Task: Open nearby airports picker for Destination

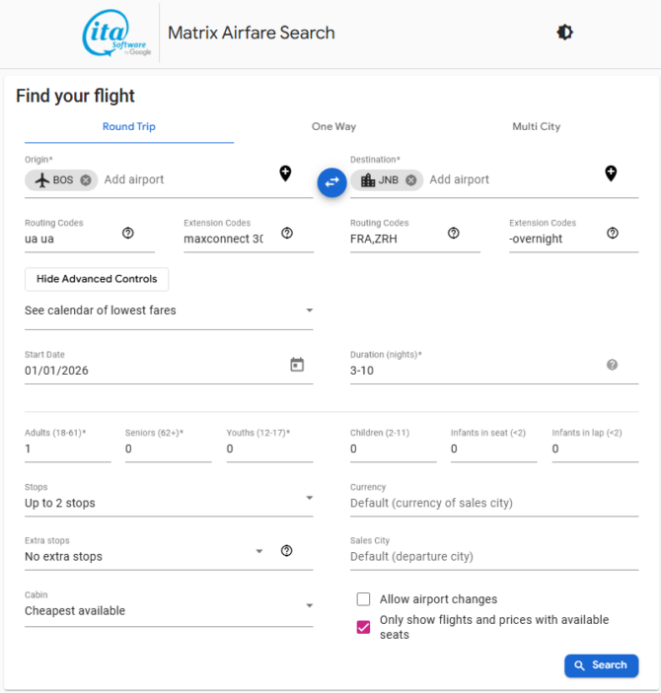Action: pos(611,173)
